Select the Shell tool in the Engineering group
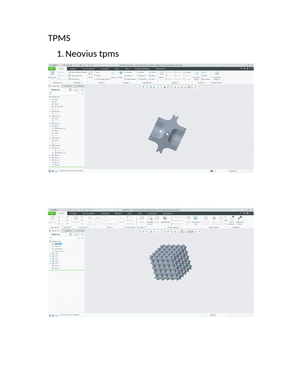 click(x=152, y=76)
